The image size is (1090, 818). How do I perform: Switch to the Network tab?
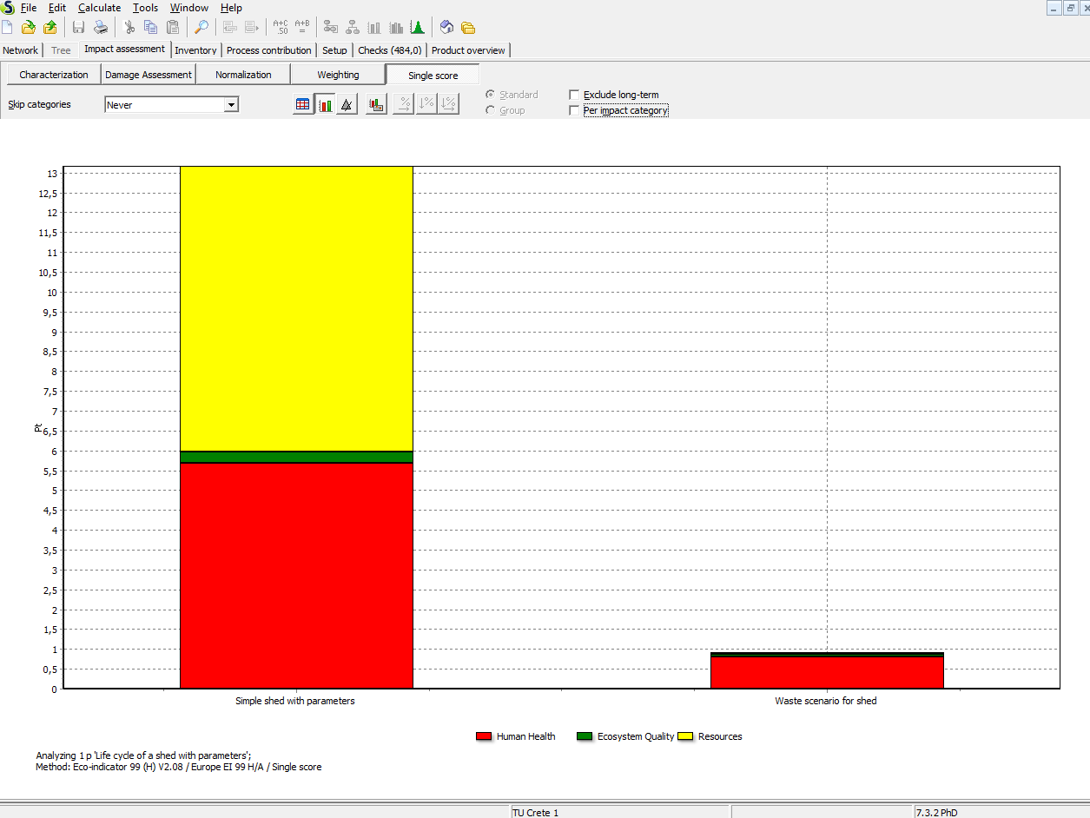pos(21,50)
